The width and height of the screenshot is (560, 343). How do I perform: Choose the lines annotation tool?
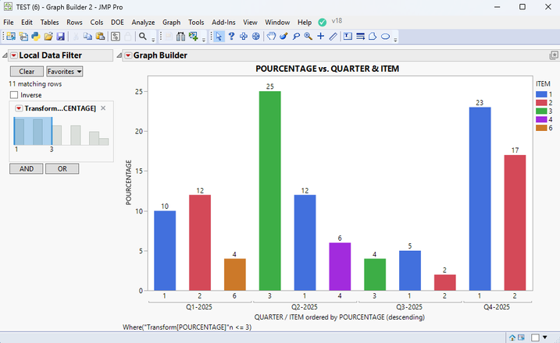click(360, 37)
